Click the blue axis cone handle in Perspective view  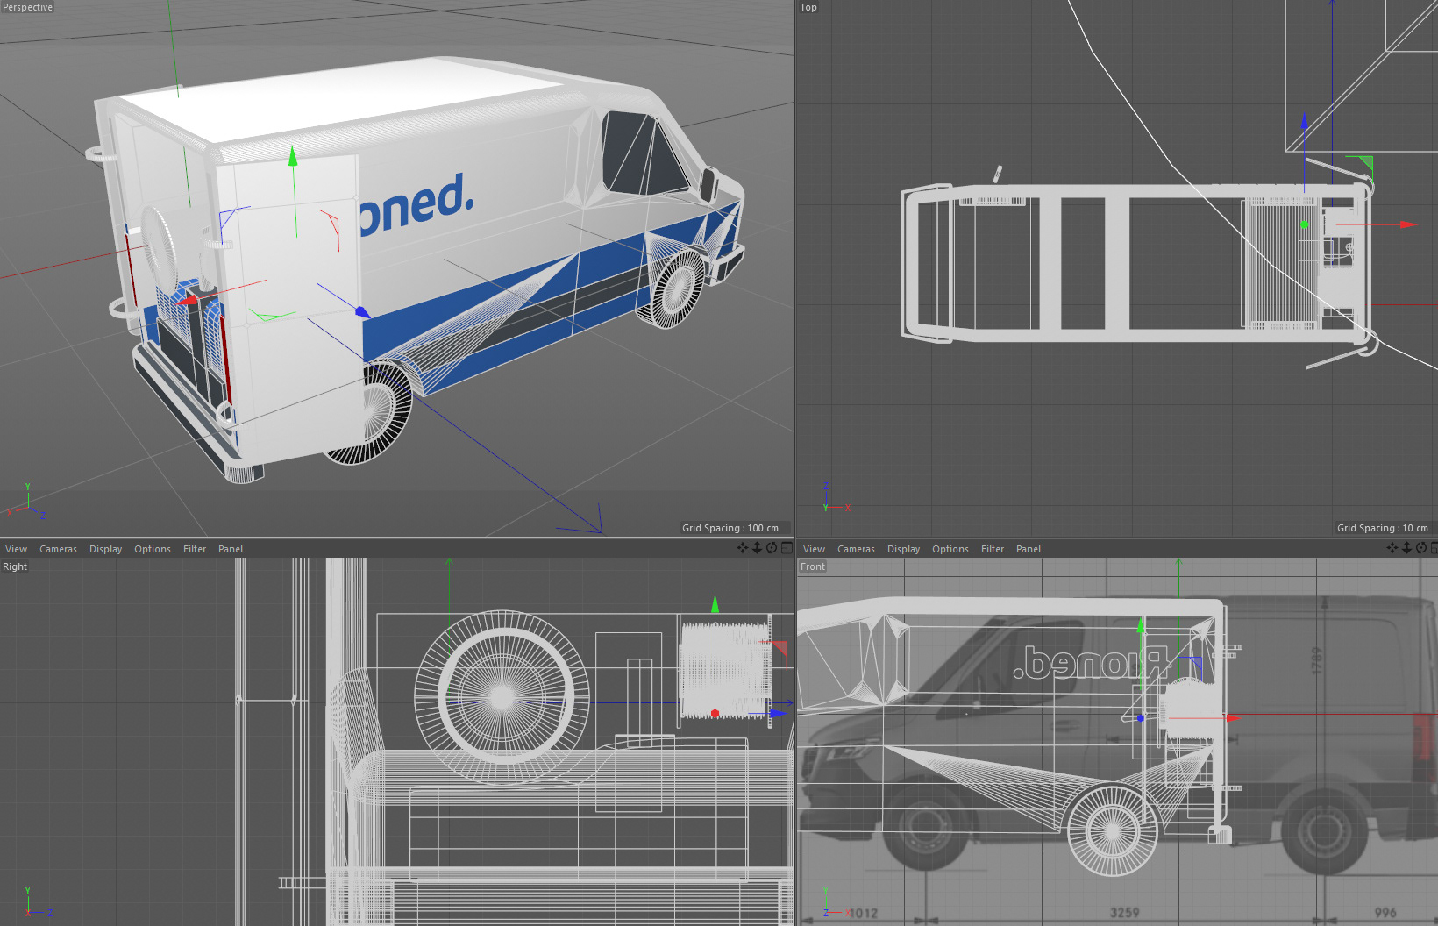tap(362, 312)
